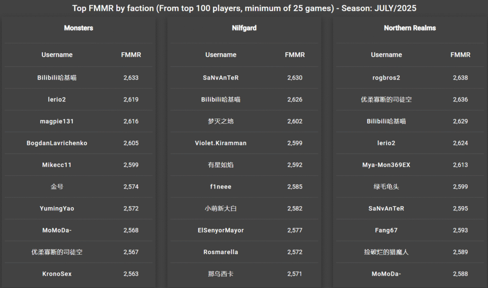Click the Monsters faction heading
The width and height of the screenshot is (488, 288).
point(79,28)
